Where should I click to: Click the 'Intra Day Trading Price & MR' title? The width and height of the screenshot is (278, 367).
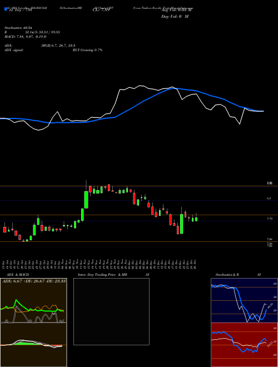[x=102, y=275]
